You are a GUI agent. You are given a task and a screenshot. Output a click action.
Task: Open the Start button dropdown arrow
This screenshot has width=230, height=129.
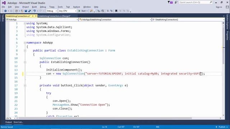click(87, 11)
